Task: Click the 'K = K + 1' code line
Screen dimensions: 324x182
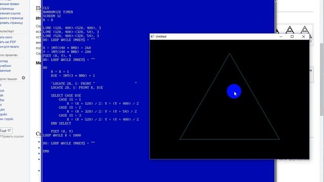Action: 60,72
